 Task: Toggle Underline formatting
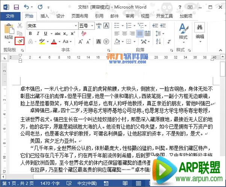click(45, 33)
